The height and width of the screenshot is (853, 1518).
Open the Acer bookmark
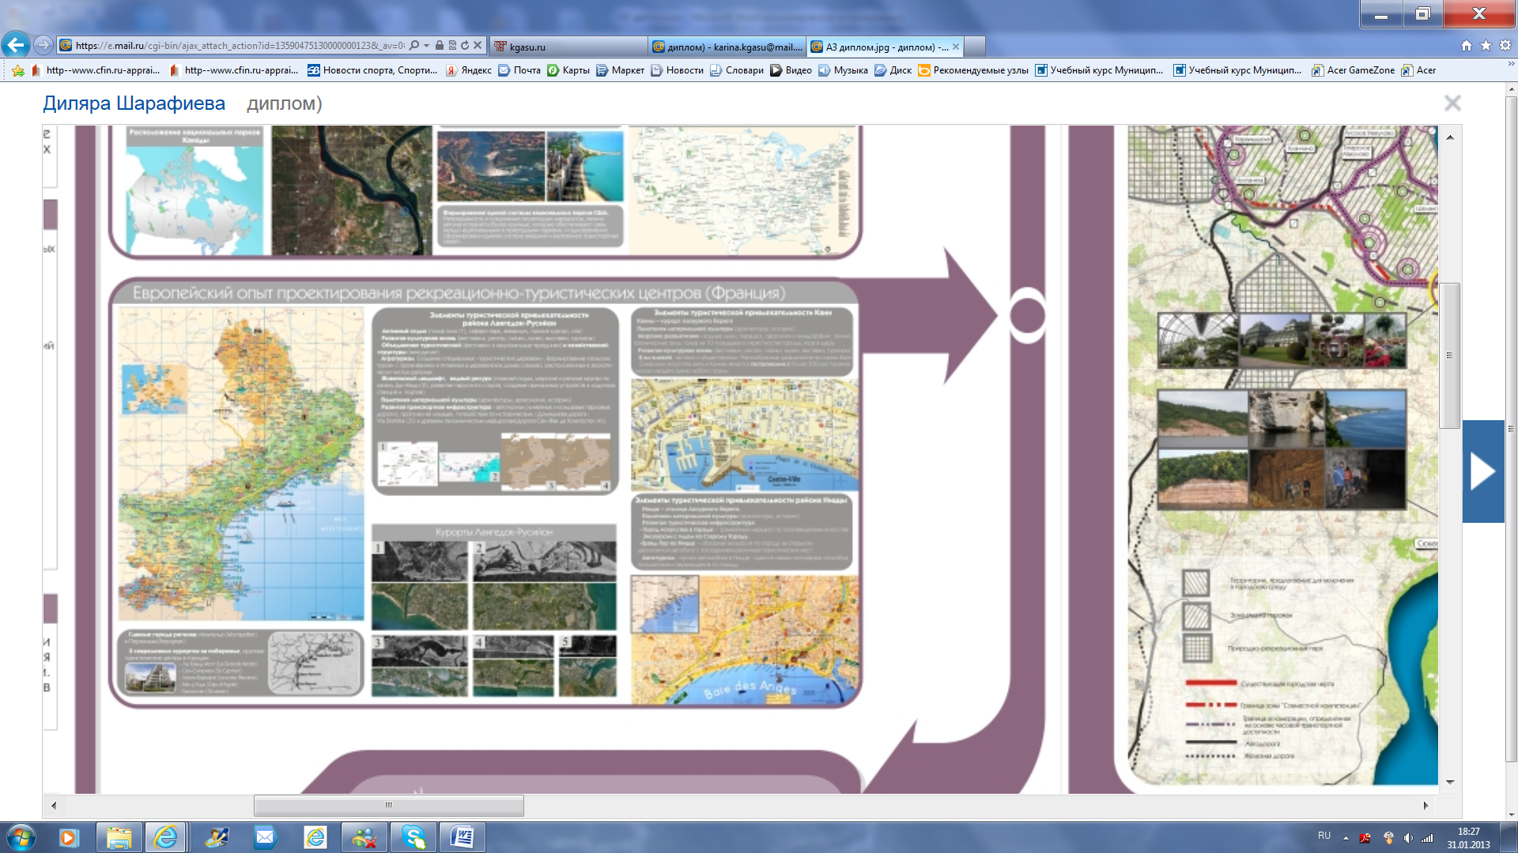coord(1418,70)
